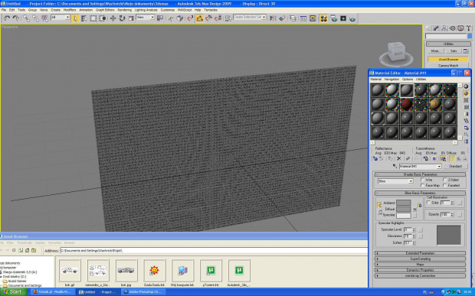This screenshot has width=475, height=296.
Task: Click the Standard material type button
Action: [455, 166]
